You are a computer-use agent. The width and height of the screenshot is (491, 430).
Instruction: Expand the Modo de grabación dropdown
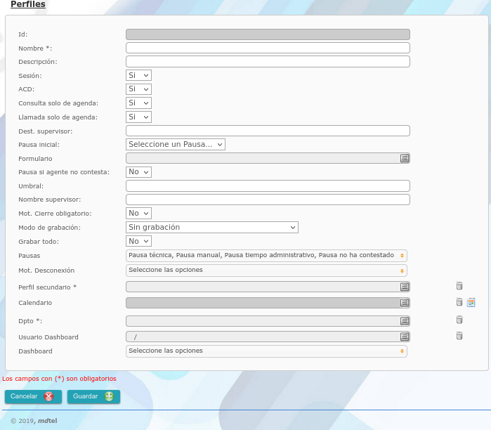click(212, 228)
